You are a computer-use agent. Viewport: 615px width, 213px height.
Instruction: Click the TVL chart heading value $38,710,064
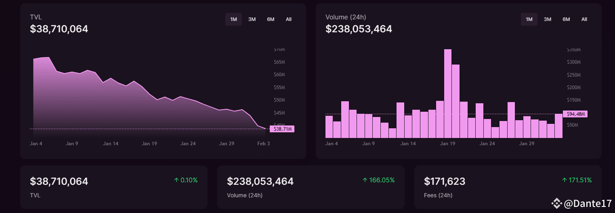[x=59, y=29]
